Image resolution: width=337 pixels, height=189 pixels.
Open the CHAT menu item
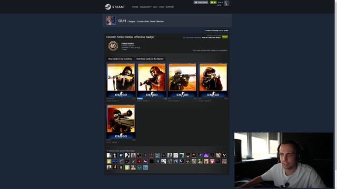point(162,7)
